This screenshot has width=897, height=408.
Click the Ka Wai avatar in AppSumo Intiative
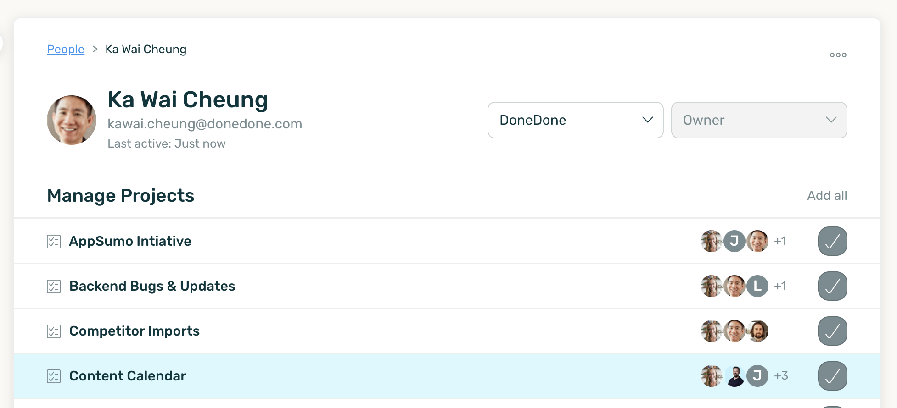(x=757, y=241)
